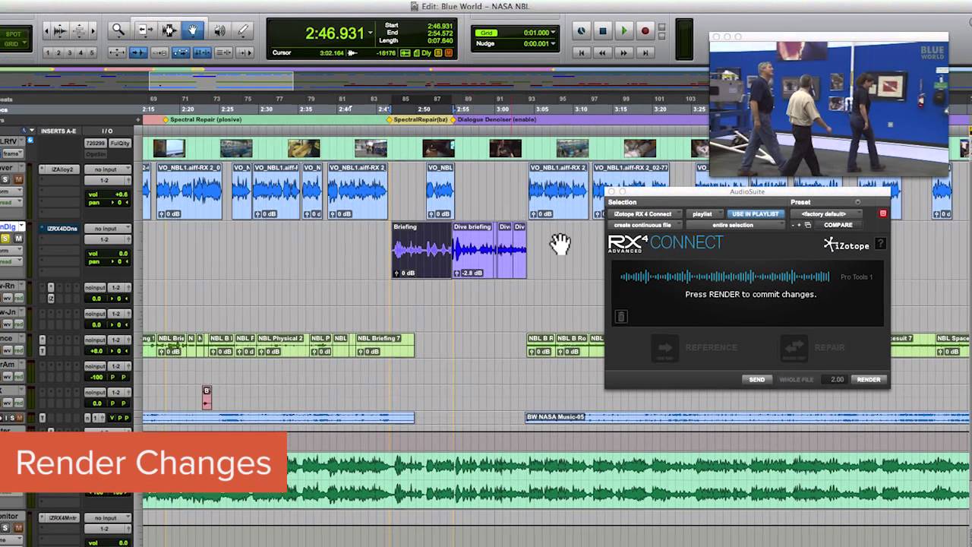Click the FulQlty video quality button
The width and height of the screenshot is (972, 547).
pos(120,143)
